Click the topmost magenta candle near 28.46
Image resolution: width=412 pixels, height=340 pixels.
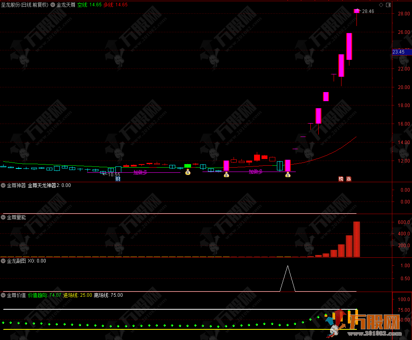356,11
